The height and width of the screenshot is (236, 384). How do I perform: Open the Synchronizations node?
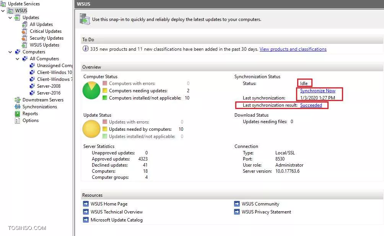click(x=40, y=107)
